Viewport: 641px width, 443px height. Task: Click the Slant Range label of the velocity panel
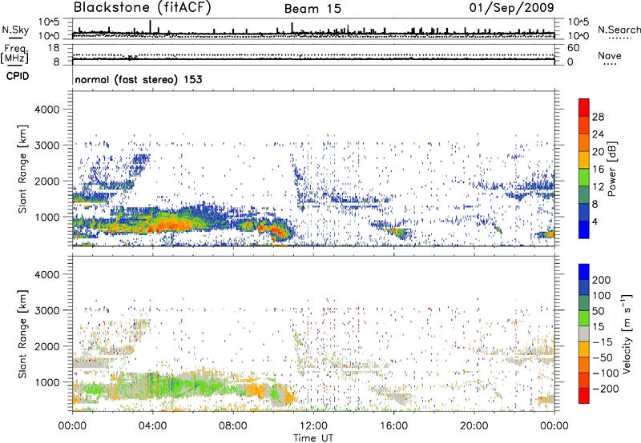[22, 334]
